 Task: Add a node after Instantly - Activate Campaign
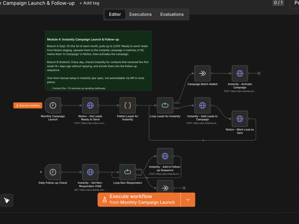click(x=259, y=73)
